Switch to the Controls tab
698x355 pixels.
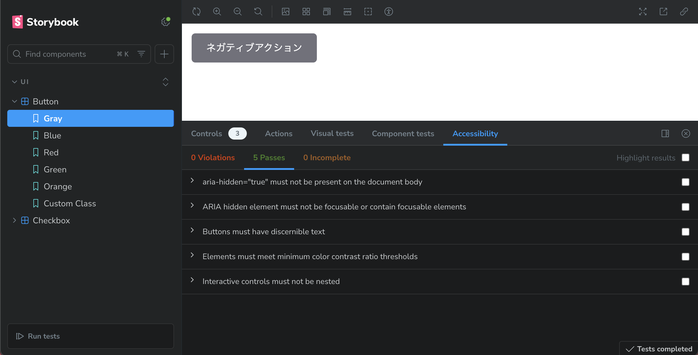point(207,134)
